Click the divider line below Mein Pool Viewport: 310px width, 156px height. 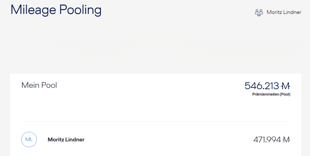(x=156, y=122)
